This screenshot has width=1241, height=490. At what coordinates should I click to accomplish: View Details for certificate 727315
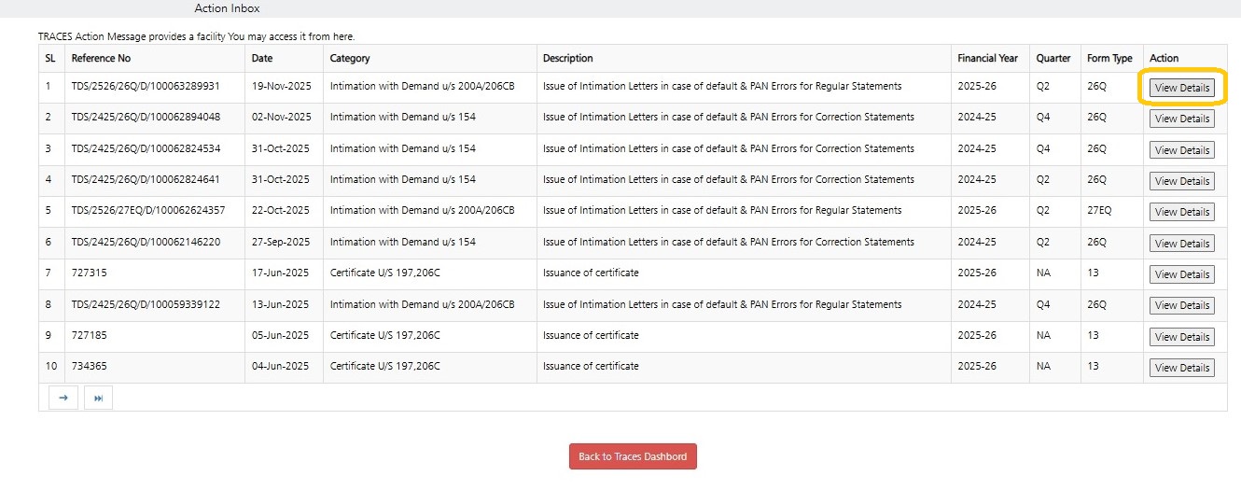click(x=1181, y=274)
